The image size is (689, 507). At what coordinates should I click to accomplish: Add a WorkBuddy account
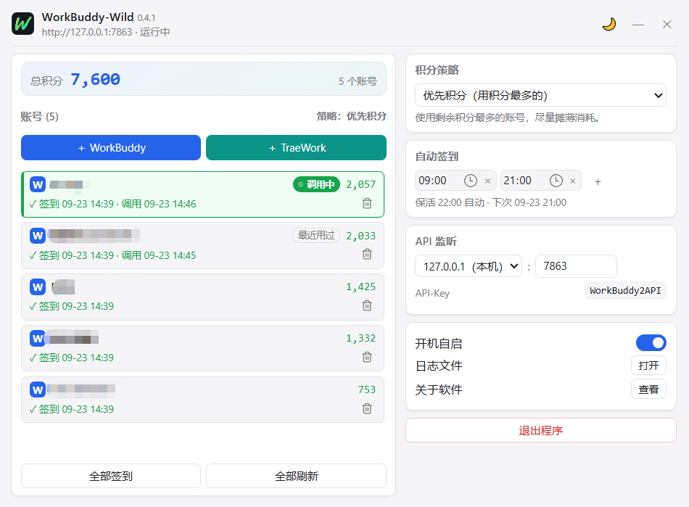pyautogui.click(x=111, y=148)
